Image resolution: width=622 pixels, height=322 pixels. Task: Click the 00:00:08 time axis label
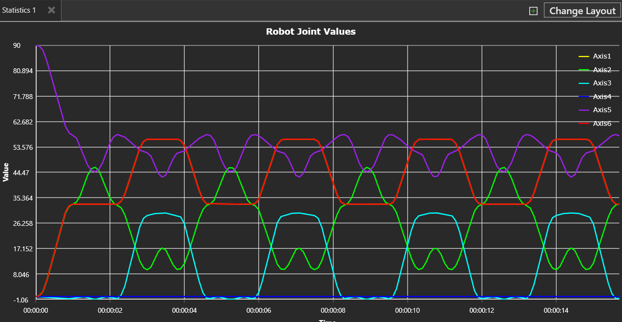[333, 310]
